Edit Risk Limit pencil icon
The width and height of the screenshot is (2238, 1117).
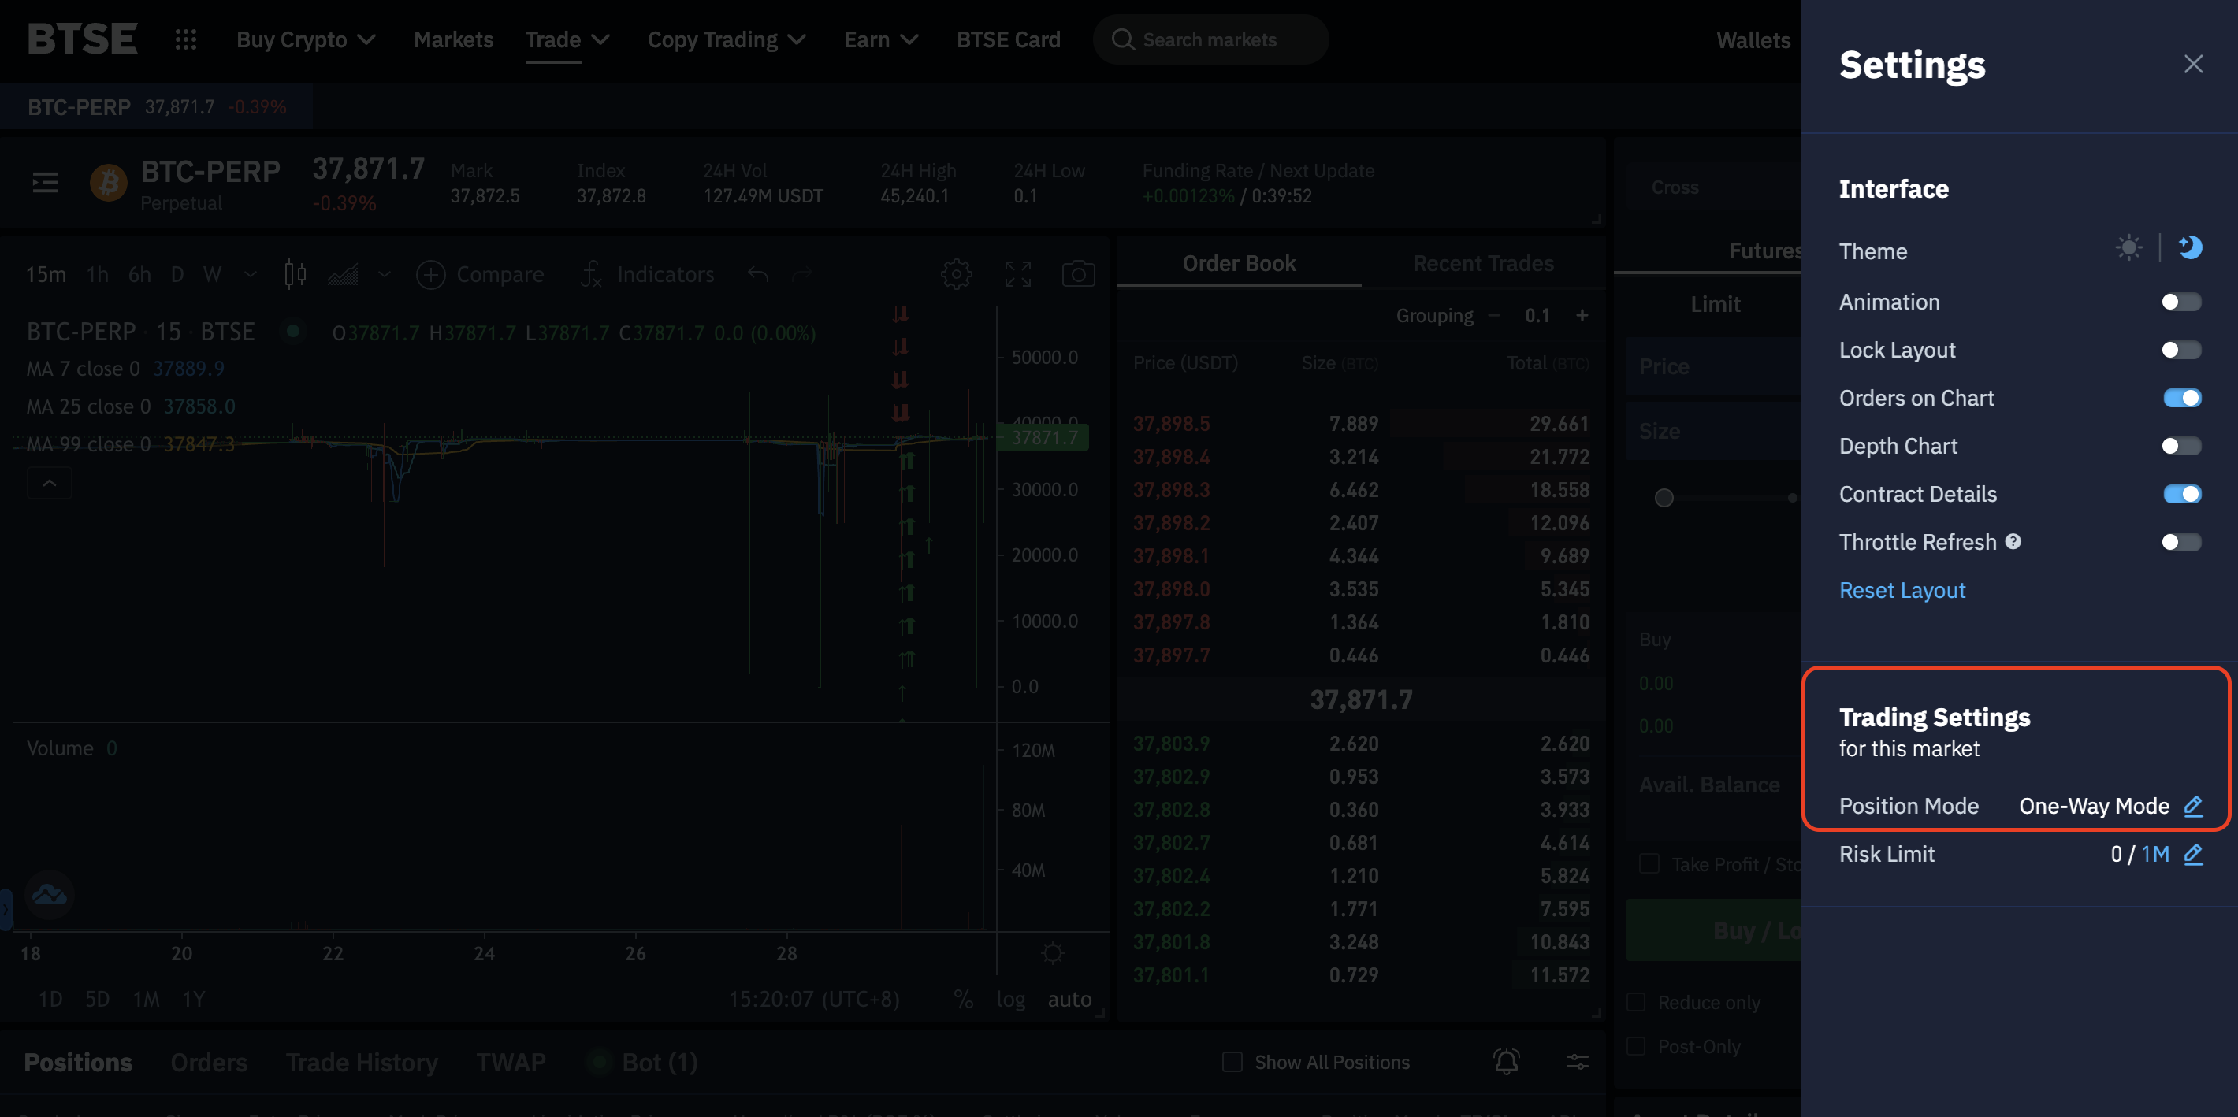coord(2193,854)
